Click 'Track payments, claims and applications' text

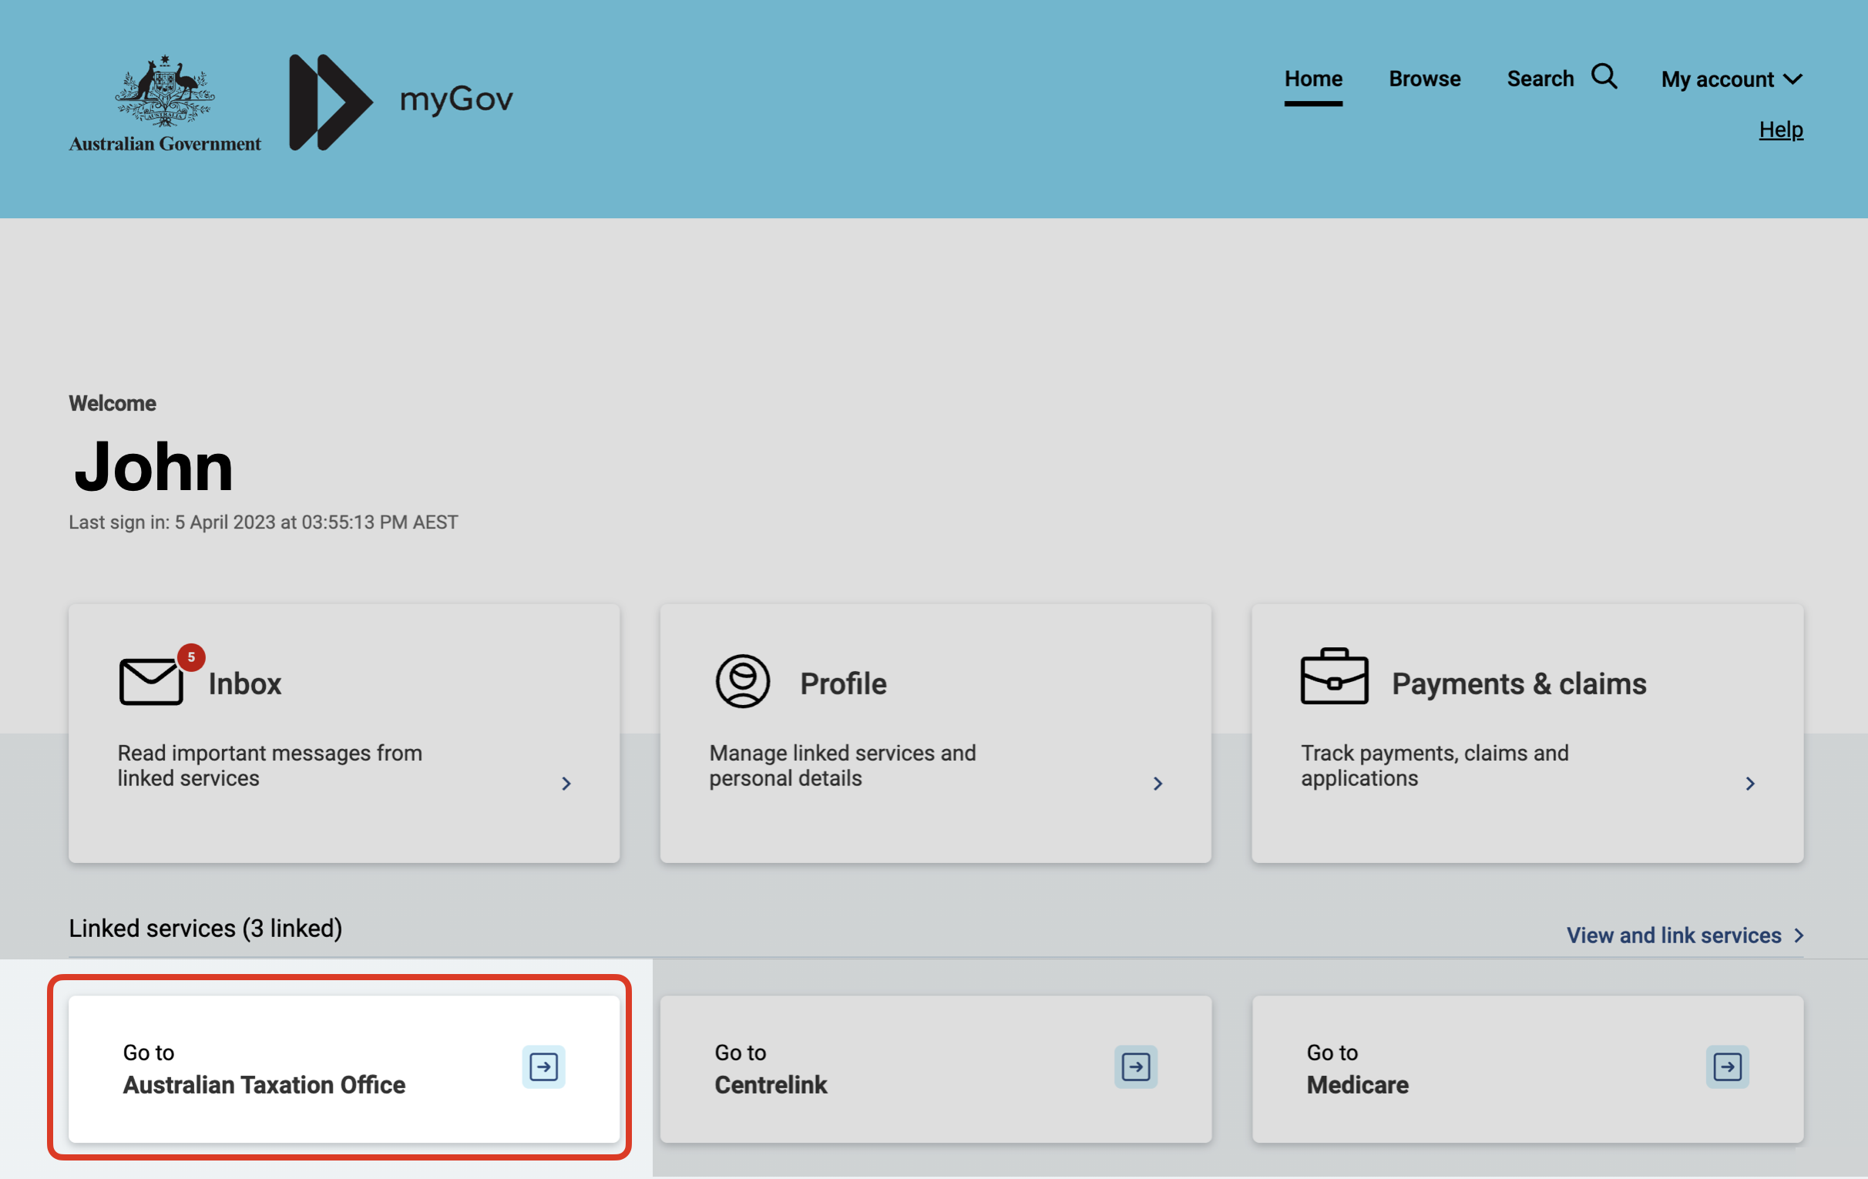(x=1434, y=765)
